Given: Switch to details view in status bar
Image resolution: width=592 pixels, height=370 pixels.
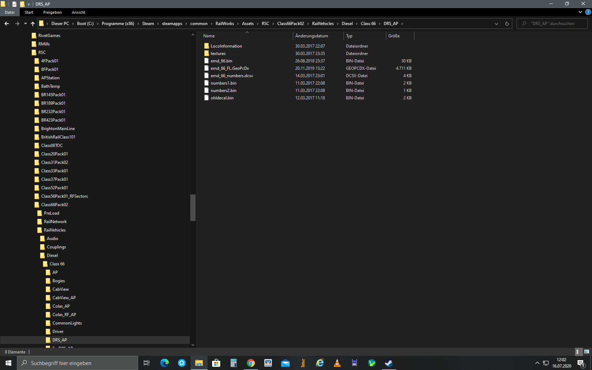Looking at the screenshot, I should click(578, 352).
